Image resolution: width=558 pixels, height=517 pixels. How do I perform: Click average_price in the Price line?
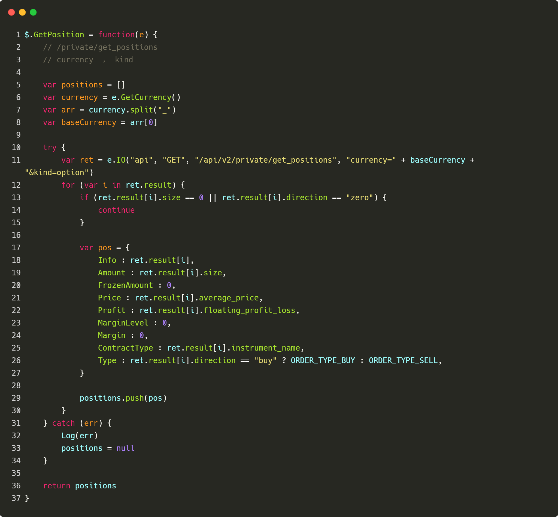click(x=229, y=298)
